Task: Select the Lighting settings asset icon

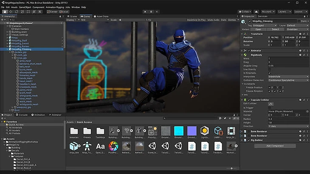Action: click(x=205, y=131)
